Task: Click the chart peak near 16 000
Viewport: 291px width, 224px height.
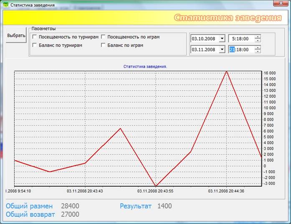Action: [226, 71]
